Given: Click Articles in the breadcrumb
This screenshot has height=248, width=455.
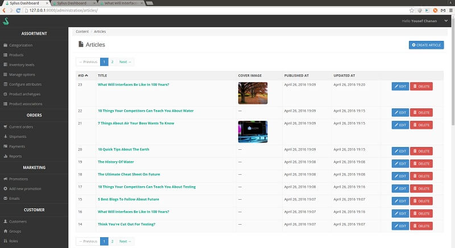Looking at the screenshot, I should pyautogui.click(x=100, y=32).
